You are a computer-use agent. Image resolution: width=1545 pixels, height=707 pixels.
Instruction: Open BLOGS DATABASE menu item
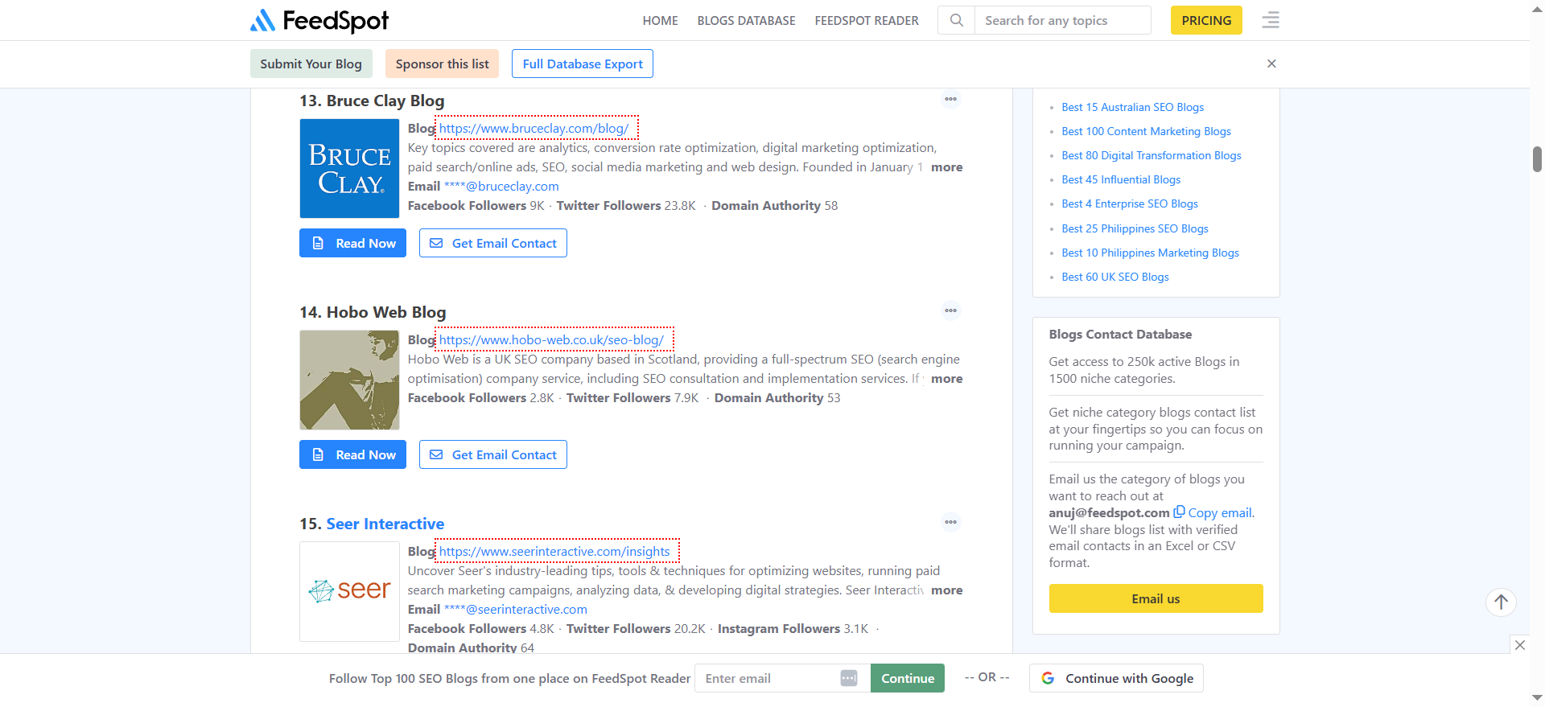click(x=746, y=21)
